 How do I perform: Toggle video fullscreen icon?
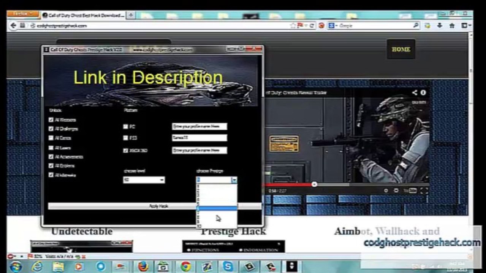(x=424, y=191)
